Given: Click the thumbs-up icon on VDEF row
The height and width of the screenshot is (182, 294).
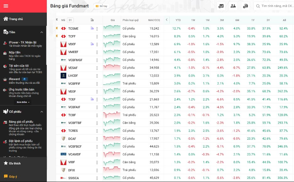Looking at the screenshot, I should point(92,44).
